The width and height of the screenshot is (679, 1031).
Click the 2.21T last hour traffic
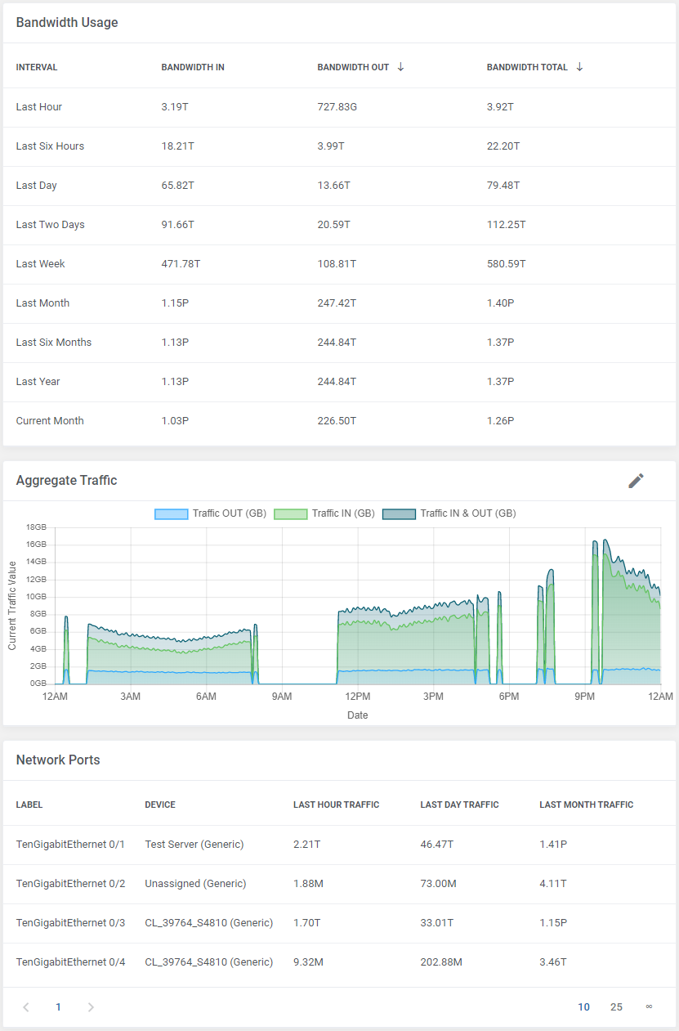tap(307, 844)
